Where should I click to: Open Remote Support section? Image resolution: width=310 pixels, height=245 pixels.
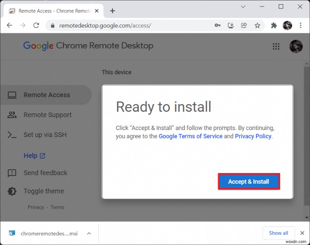click(47, 115)
